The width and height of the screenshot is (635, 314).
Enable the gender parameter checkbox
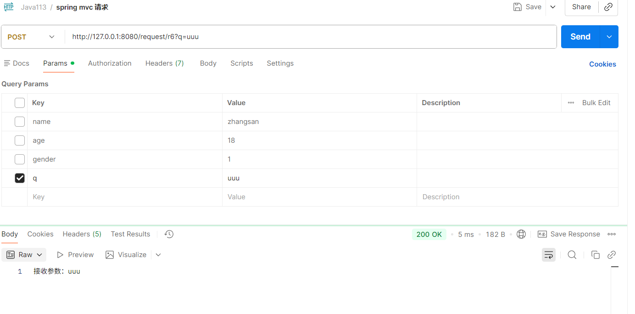(x=20, y=159)
